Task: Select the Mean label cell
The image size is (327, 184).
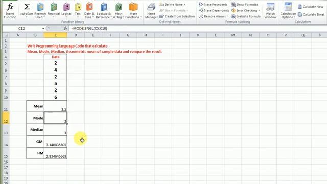Action: click(35, 106)
